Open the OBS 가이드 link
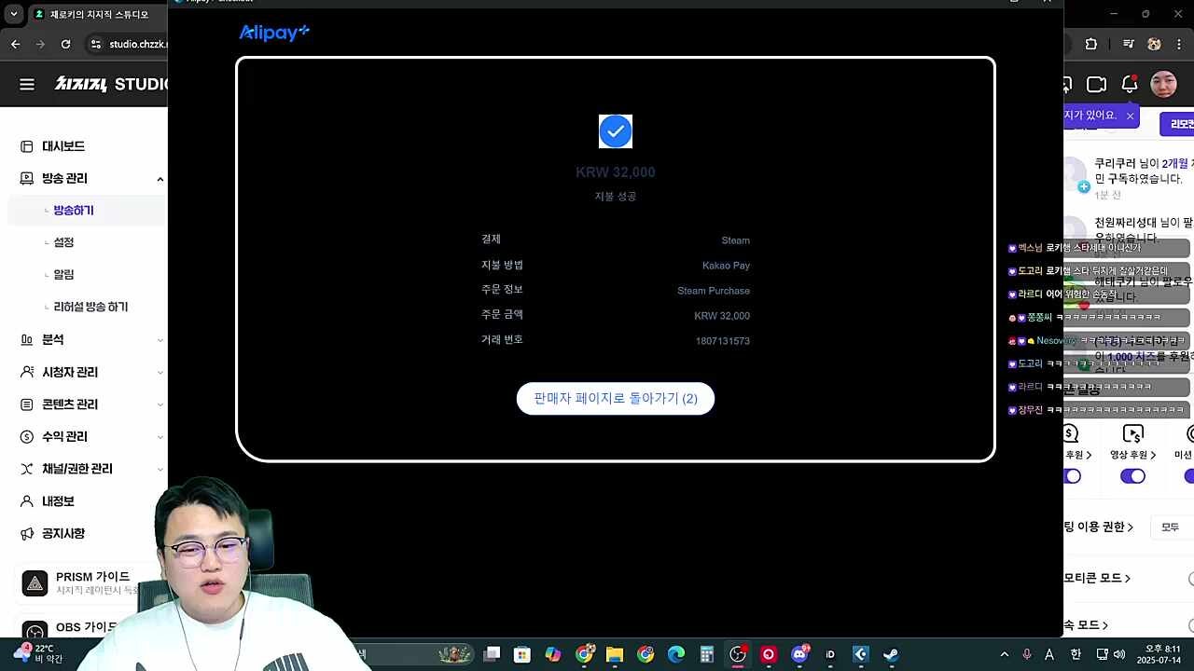Screen dimensions: 1194x671 point(86,627)
